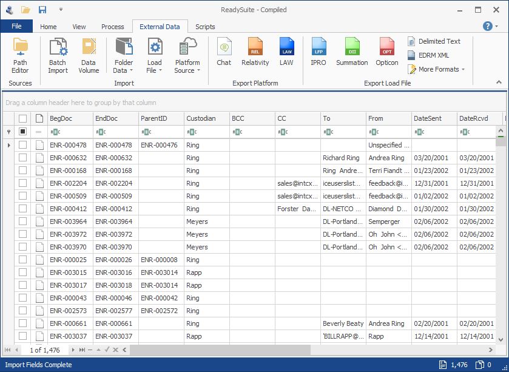Viewport: 509px width, 372px height.
Task: Check the row for ENR-000025
Action: point(22,259)
